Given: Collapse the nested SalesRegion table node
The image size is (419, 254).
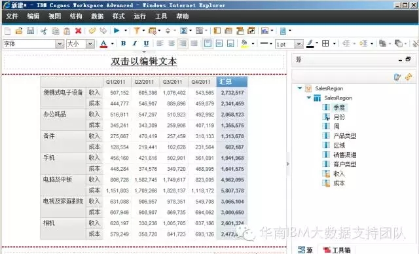Looking at the screenshot, I should click(x=308, y=98).
